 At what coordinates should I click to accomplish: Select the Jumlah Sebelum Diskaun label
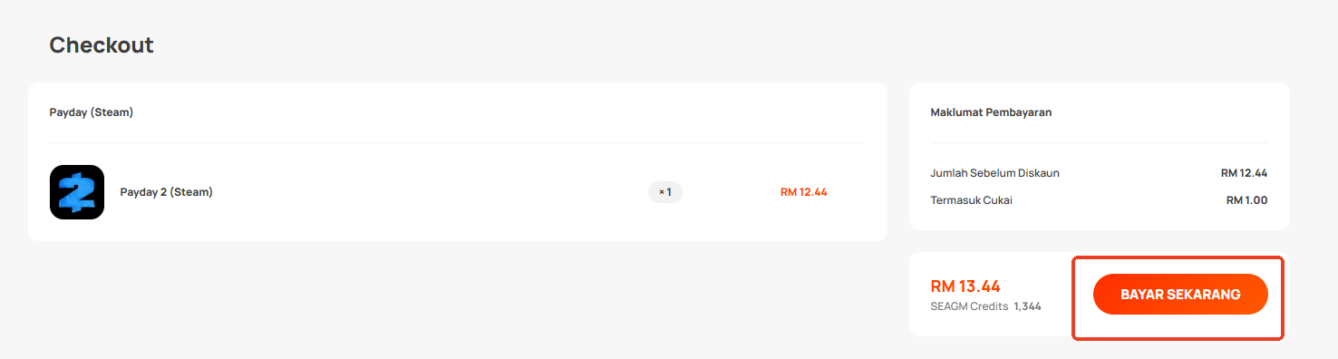point(995,172)
